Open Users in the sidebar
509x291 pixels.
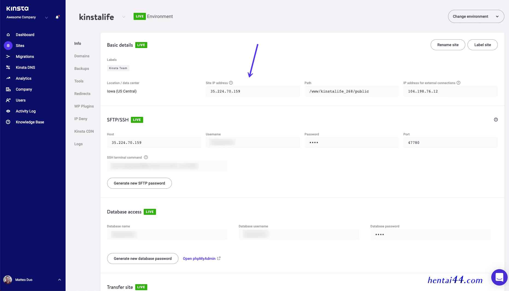point(21,100)
